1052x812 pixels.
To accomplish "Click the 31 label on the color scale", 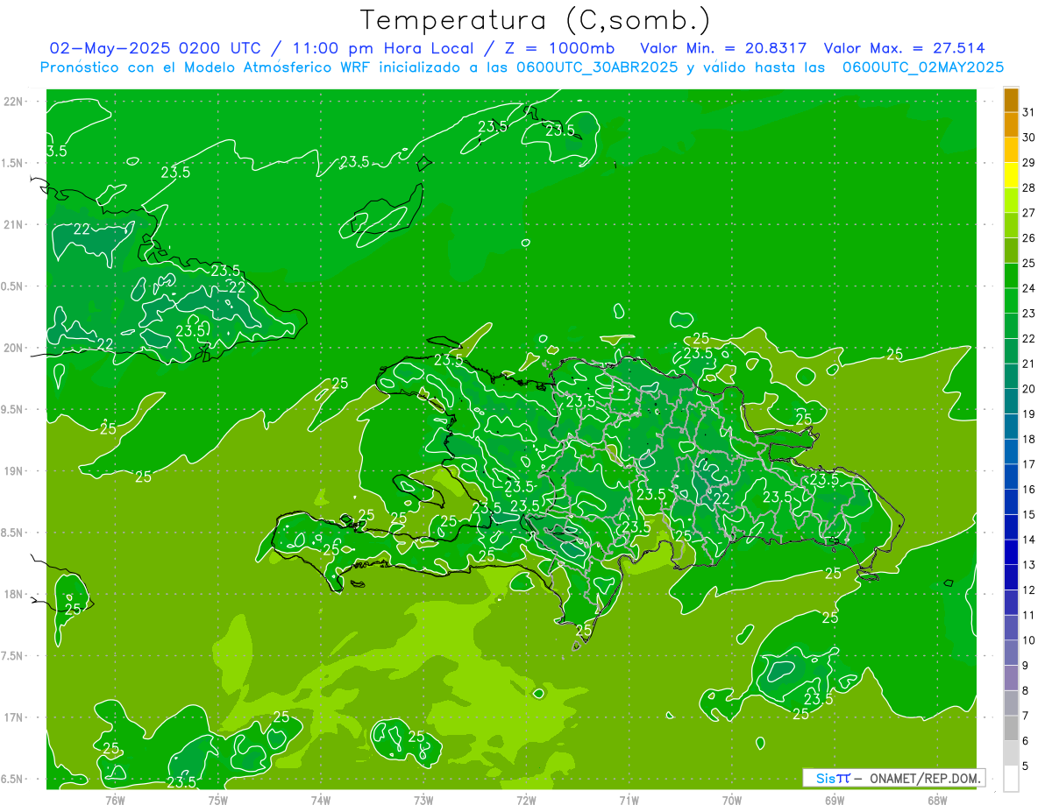I will (1028, 112).
